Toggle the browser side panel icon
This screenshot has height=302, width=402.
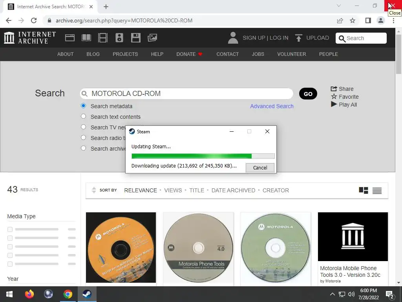tap(368, 20)
